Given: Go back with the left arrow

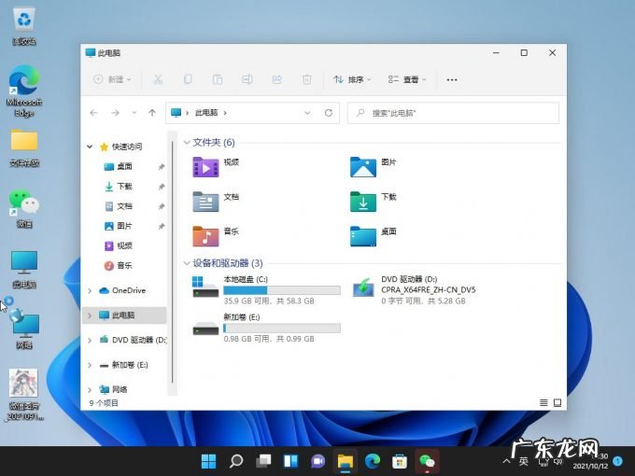Looking at the screenshot, I should [x=93, y=113].
